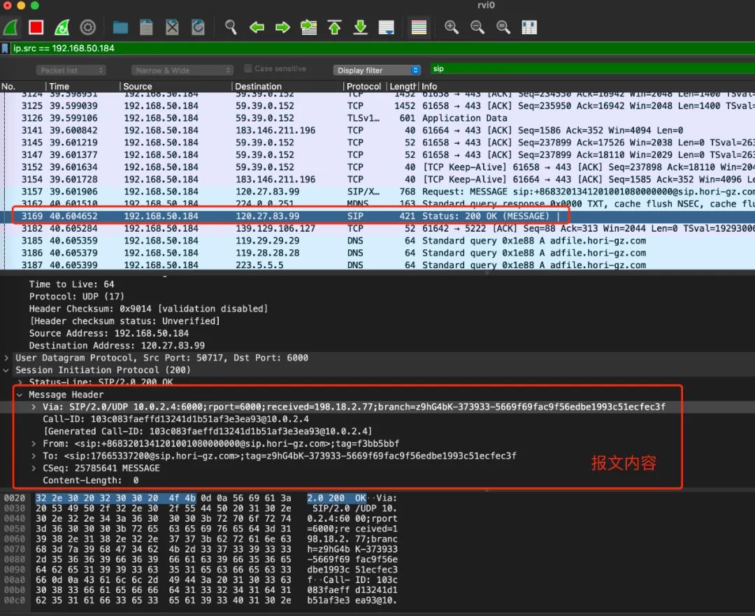The width and height of the screenshot is (755, 616).
Task: Select packet 3182 to 139.129.106.127
Action: click(x=377, y=228)
